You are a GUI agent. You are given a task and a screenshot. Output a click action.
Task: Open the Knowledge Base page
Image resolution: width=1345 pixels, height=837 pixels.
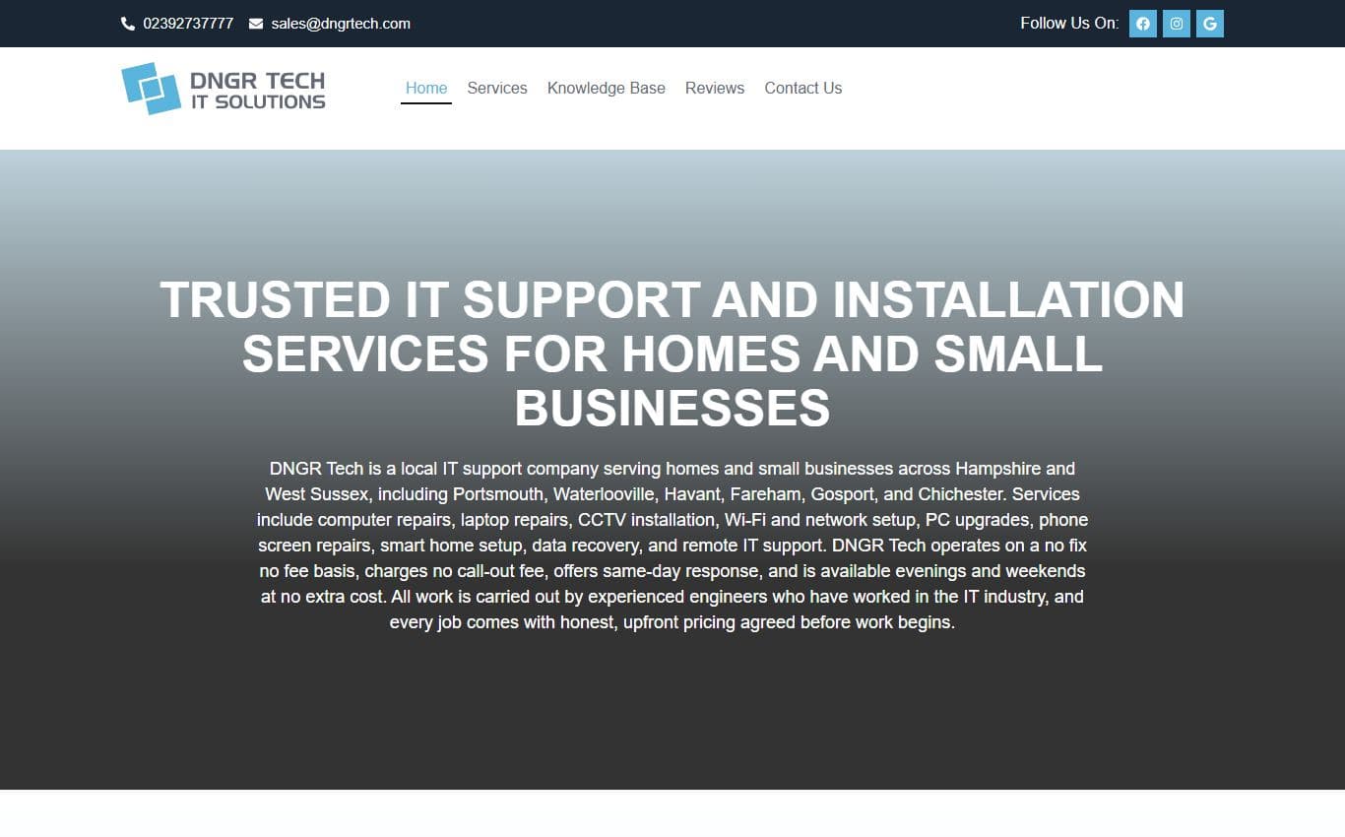click(x=607, y=88)
